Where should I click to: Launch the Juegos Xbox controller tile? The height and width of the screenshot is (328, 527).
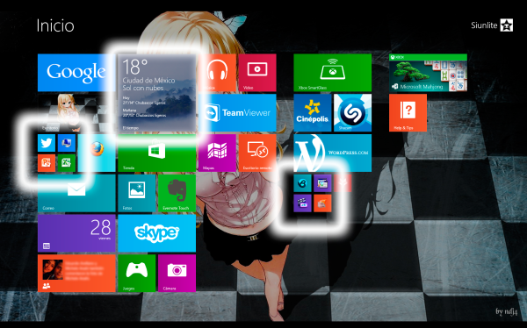[137, 274]
